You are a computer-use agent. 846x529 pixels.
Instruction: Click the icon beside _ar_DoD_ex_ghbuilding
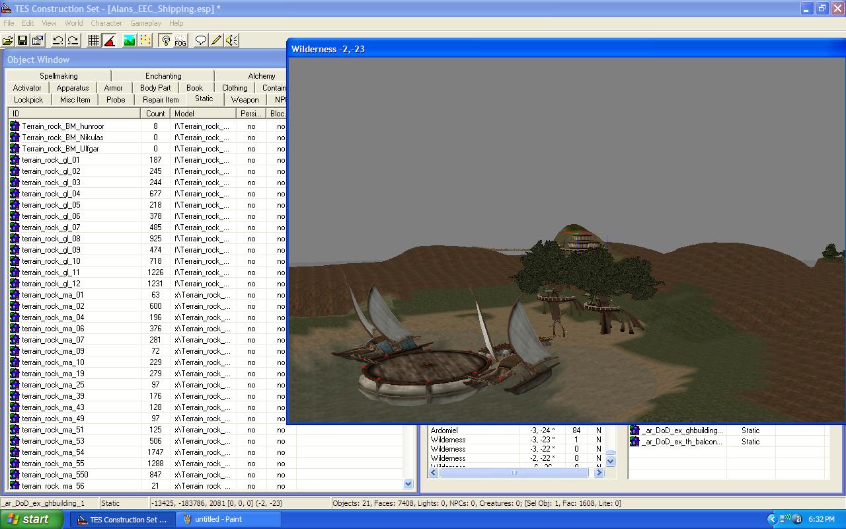(635, 430)
